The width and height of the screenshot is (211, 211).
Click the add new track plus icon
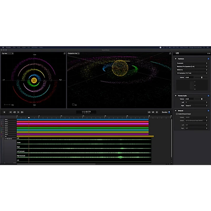(4, 112)
